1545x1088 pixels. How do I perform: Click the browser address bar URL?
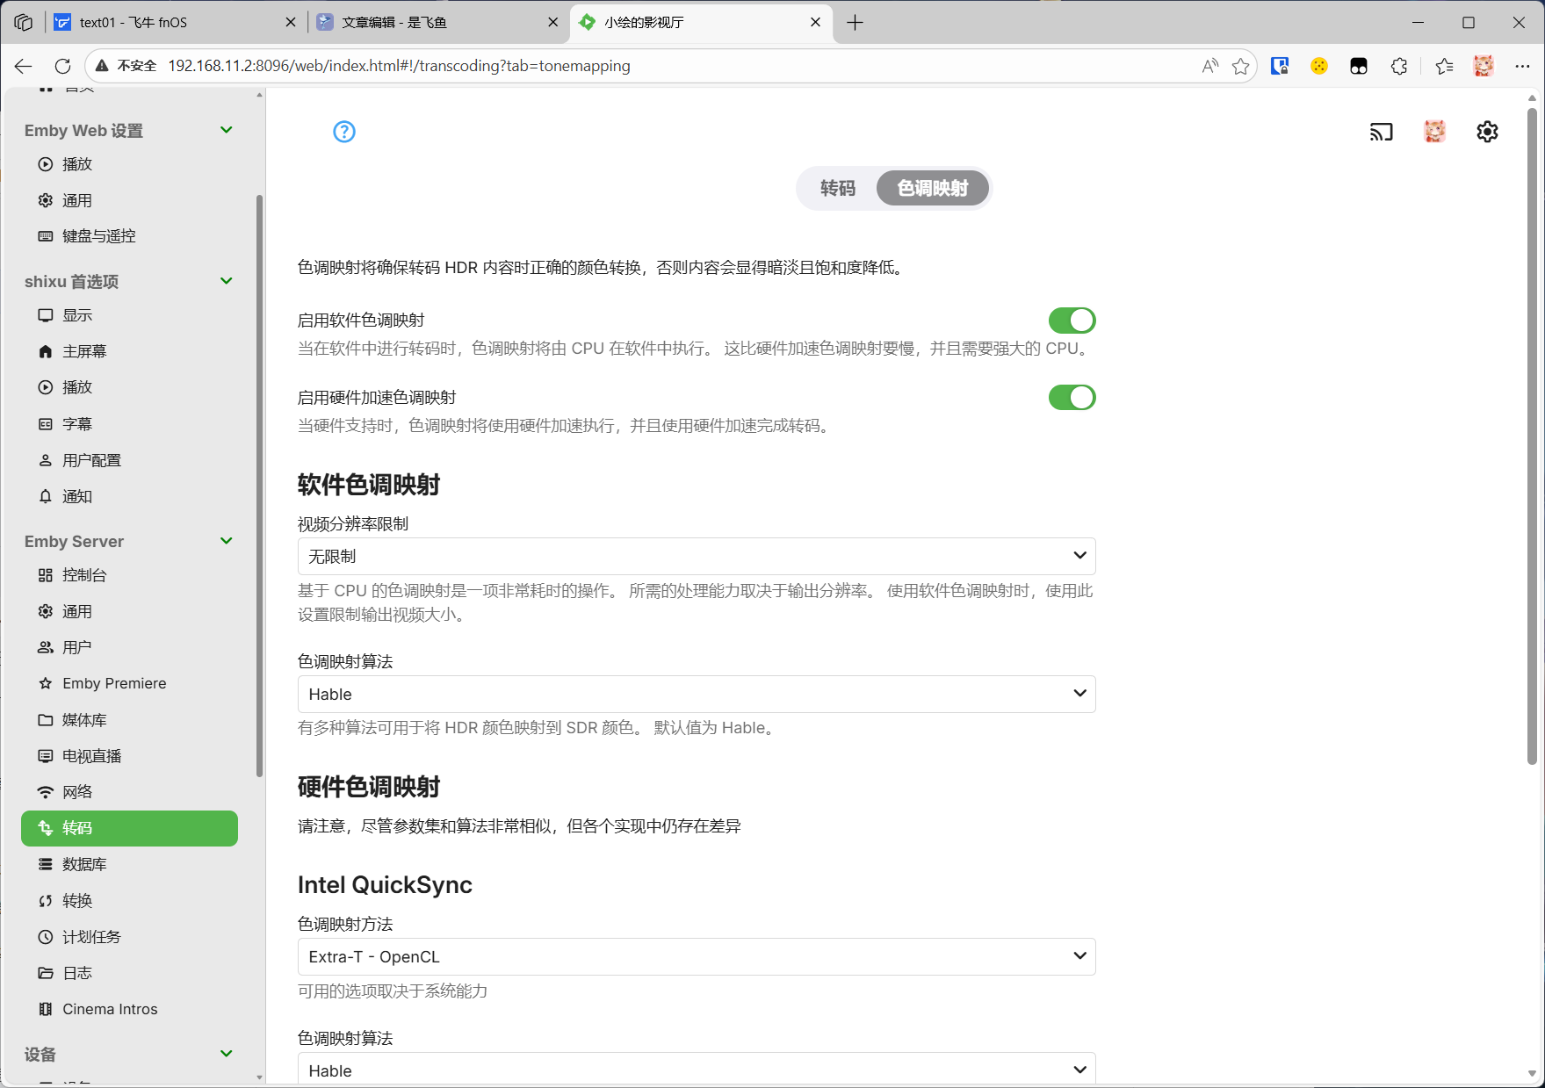[x=399, y=66]
